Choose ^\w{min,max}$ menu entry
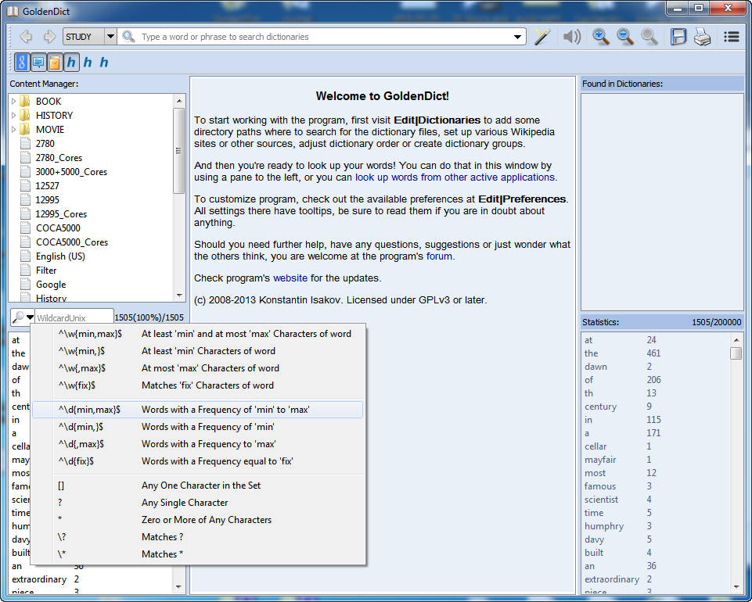The image size is (752, 602). pyautogui.click(x=198, y=334)
